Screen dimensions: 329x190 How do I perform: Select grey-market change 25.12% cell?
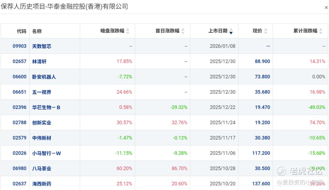pyautogui.click(x=124, y=184)
